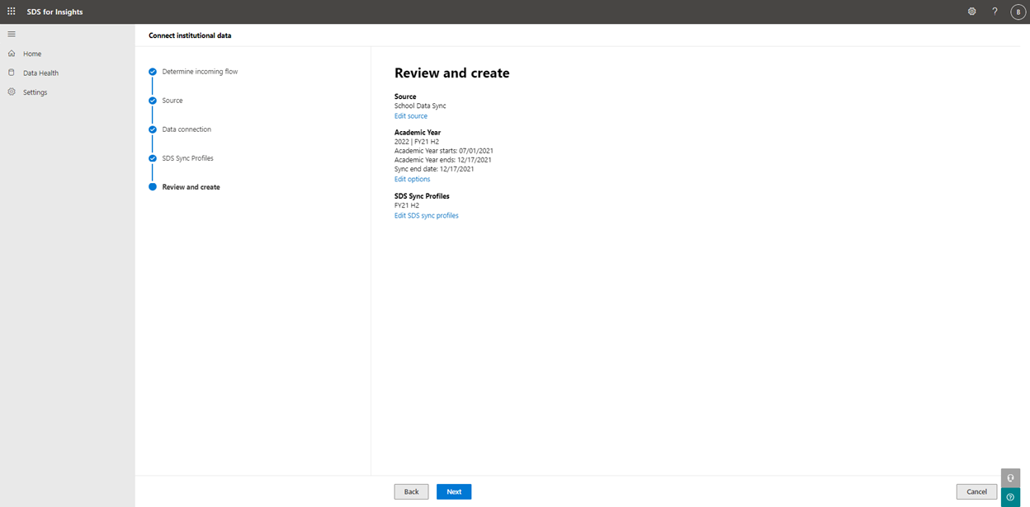Click Sync end date: 12/17/2021 text

(434, 169)
